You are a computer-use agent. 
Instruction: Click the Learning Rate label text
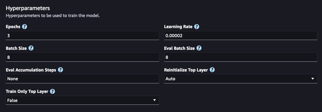pos(178,27)
